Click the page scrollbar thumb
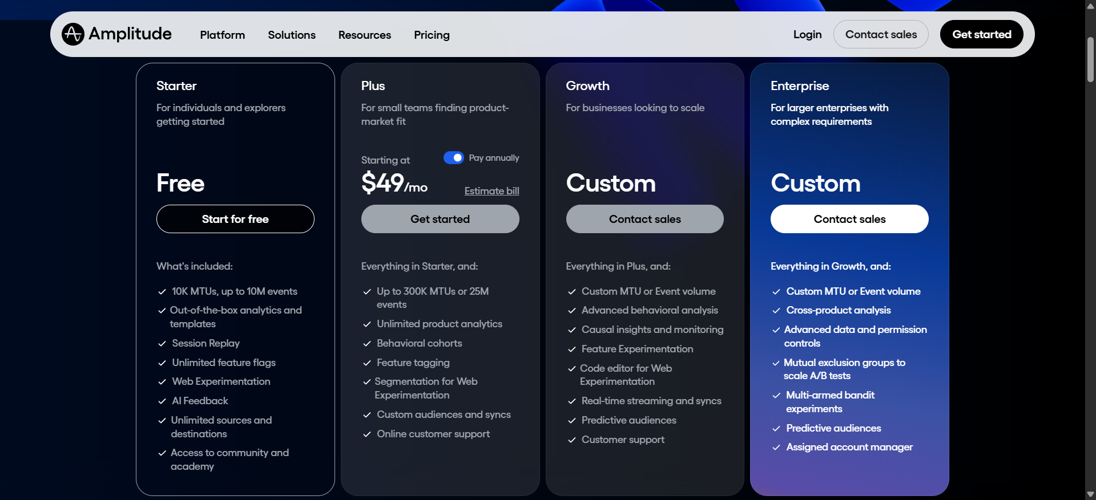The width and height of the screenshot is (1096, 500). pos(1090,60)
